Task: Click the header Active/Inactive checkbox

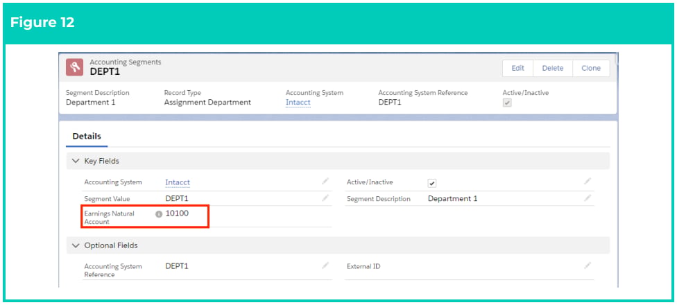Action: pyautogui.click(x=507, y=103)
